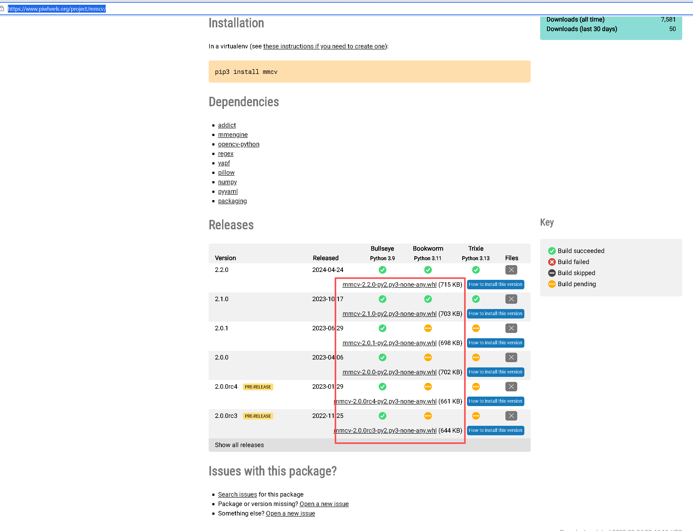Collapse the files row for version 2.0.0rc4
The image size is (693, 531).
[x=511, y=387]
